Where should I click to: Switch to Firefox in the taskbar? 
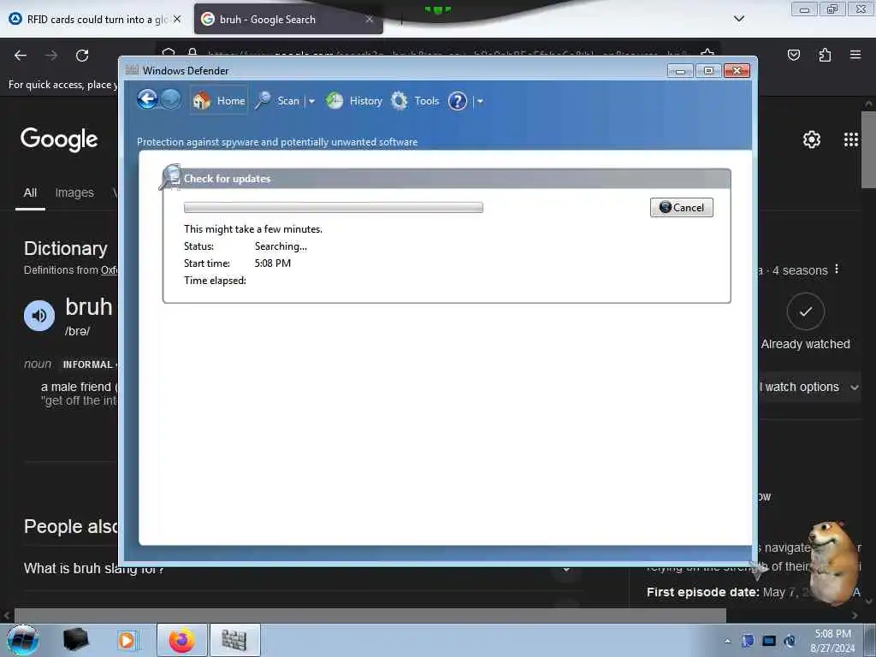tap(182, 640)
